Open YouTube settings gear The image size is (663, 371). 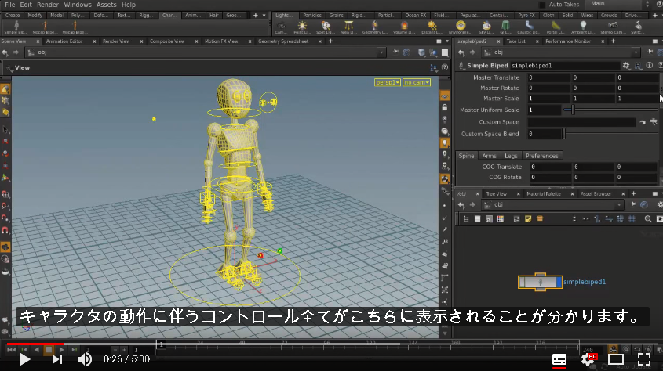pyautogui.click(x=588, y=359)
